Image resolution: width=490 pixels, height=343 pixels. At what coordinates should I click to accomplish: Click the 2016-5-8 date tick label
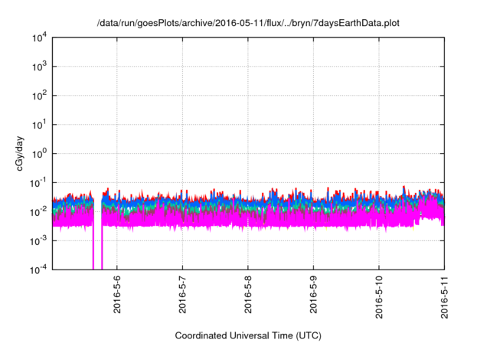pyautogui.click(x=248, y=295)
